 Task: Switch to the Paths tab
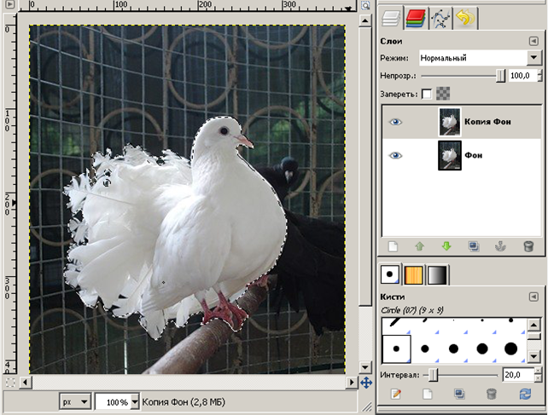point(440,18)
